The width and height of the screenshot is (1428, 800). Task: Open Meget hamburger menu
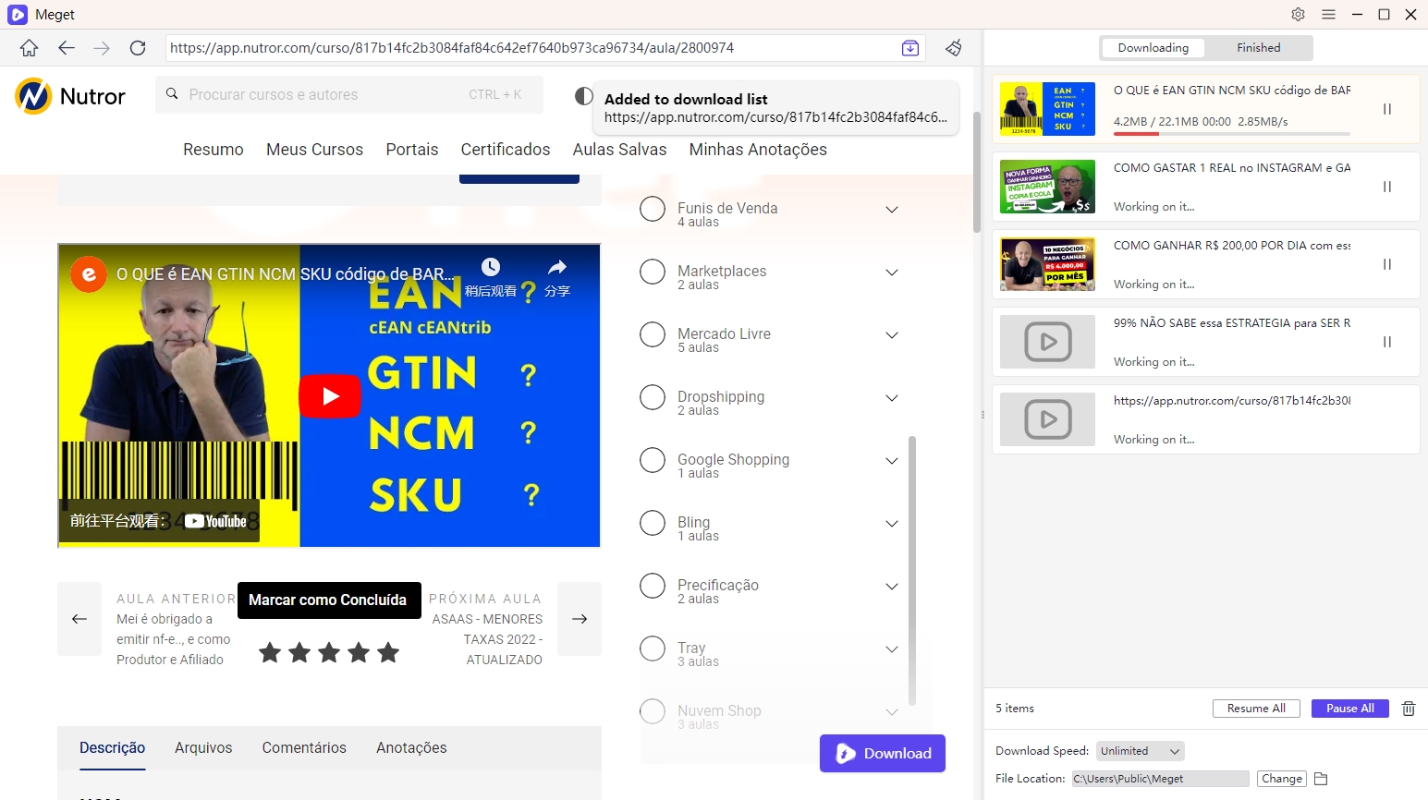tap(1328, 14)
